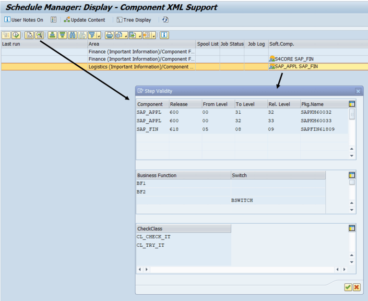Cancel the dialog with the red X button
The image size is (368, 301).
(x=356, y=287)
